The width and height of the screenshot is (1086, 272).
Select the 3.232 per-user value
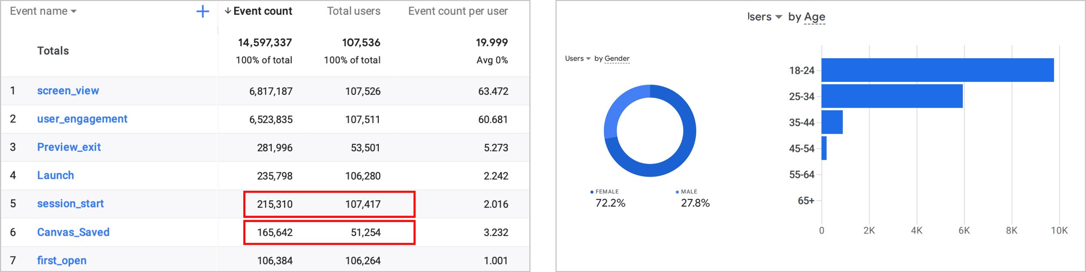pos(496,233)
